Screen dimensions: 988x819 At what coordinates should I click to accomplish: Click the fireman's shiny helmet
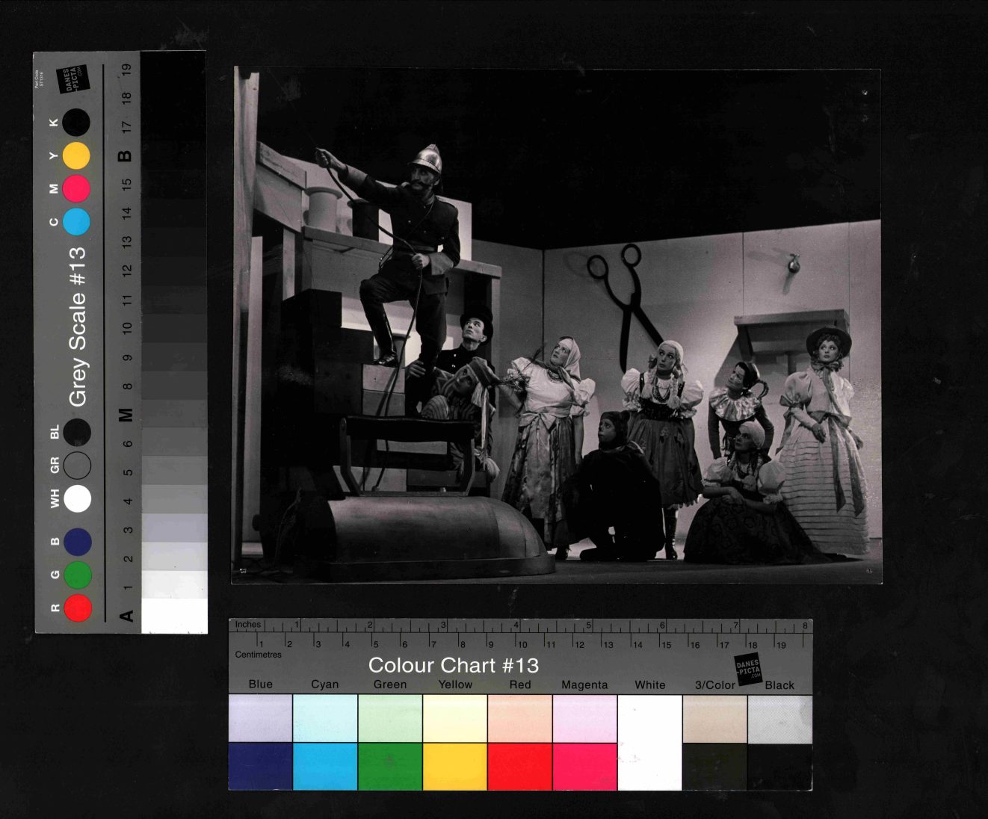[x=426, y=158]
